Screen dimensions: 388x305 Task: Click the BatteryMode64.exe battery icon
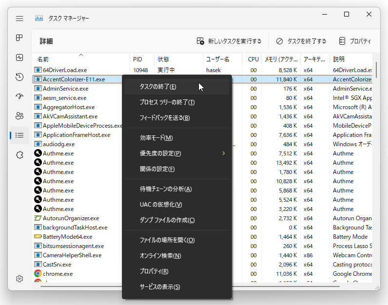[x=38, y=236]
